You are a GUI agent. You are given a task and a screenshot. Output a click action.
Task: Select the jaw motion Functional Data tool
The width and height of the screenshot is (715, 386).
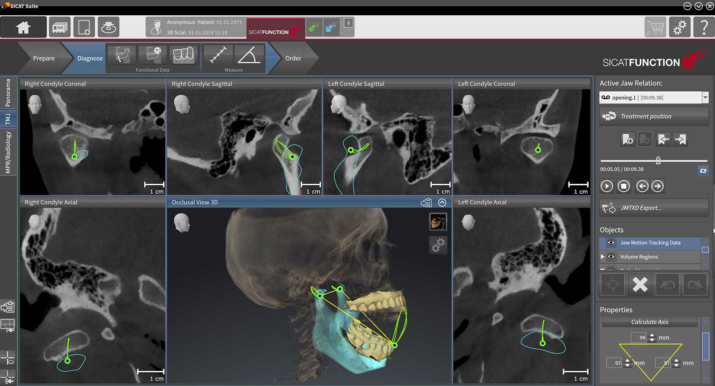(122, 55)
